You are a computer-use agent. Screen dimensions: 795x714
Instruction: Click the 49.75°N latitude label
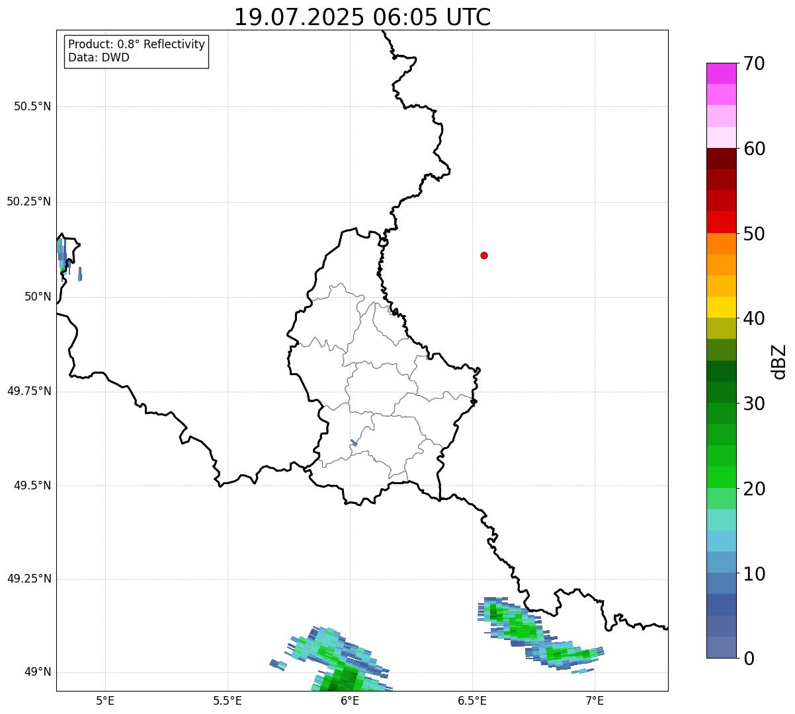(x=29, y=391)
